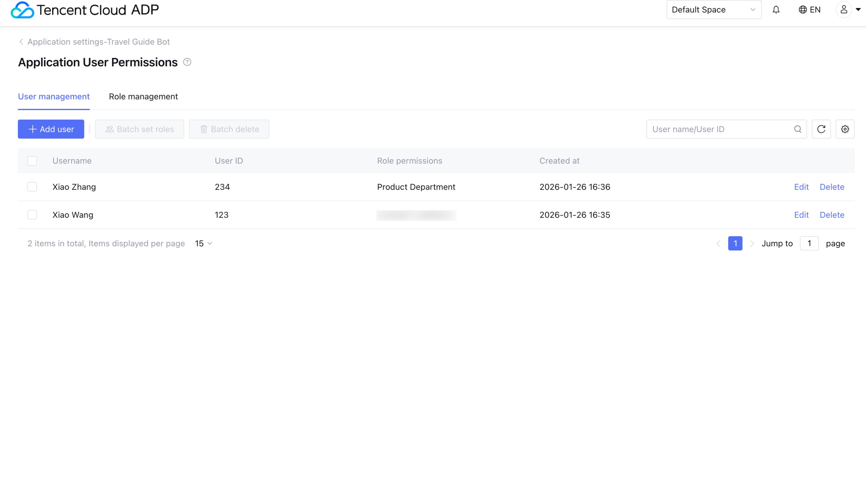Image resolution: width=866 pixels, height=489 pixels.
Task: Click the notification bell icon
Action: (x=776, y=10)
